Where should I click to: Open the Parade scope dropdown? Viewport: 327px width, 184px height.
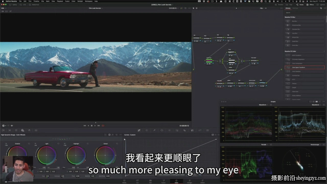[264, 145]
